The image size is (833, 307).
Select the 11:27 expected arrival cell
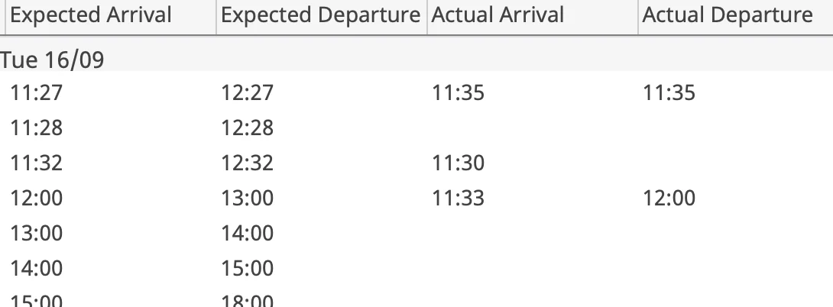tap(37, 93)
